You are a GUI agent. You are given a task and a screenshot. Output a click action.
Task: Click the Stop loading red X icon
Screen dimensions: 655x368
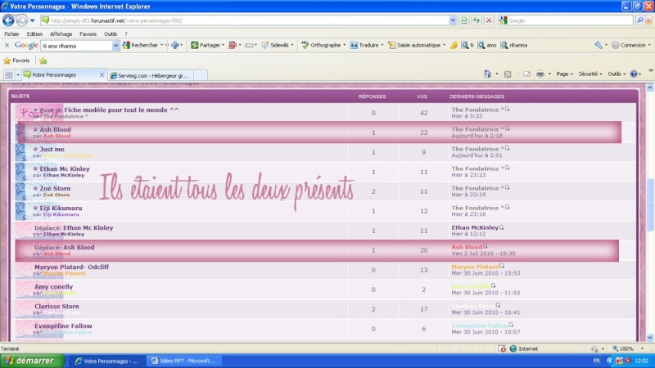coord(489,20)
